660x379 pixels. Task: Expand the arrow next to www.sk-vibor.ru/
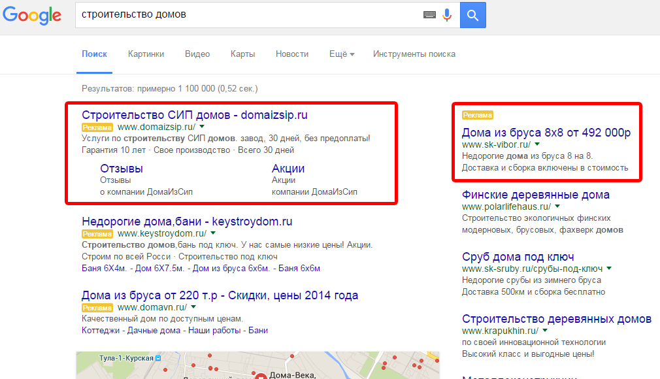point(537,144)
